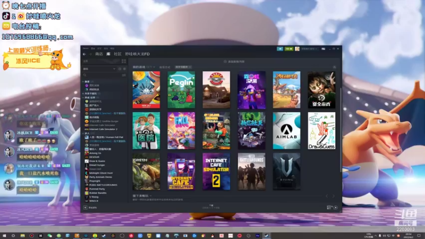425x239 pixels.
Task: Click the ready-to-play filter icon
Action: 124,69
